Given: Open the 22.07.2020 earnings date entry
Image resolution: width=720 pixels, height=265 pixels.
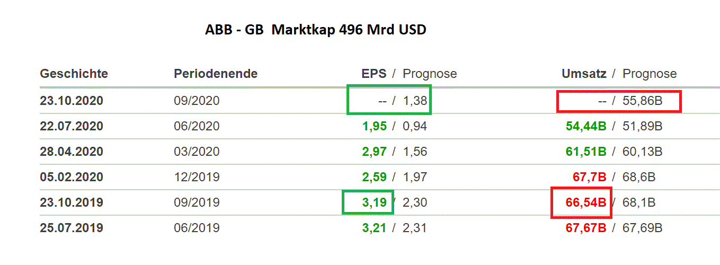Looking at the screenshot, I should pos(72,126).
